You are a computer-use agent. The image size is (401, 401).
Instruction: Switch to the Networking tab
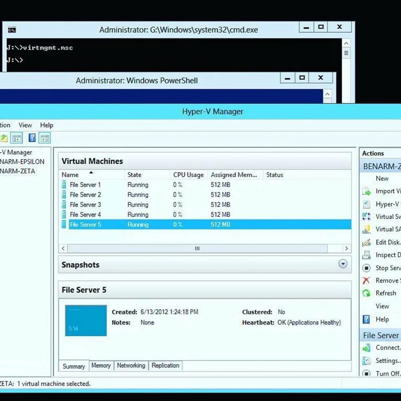131,366
